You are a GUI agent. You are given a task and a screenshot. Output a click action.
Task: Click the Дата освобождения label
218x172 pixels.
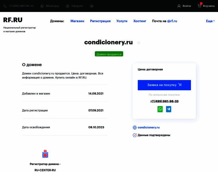pyautogui.click(x=36, y=127)
